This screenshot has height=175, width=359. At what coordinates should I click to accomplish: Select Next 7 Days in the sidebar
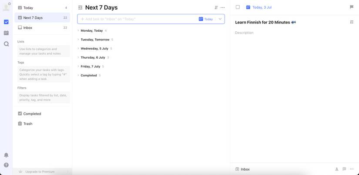tap(42, 18)
